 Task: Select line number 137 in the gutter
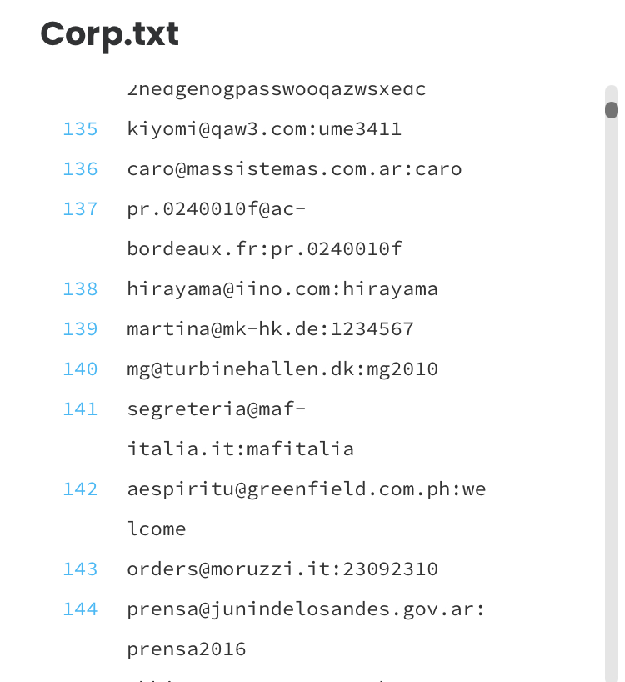tap(80, 209)
